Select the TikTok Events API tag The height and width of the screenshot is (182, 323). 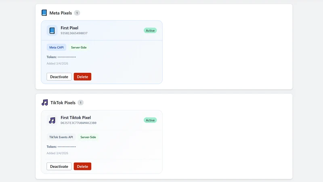click(x=61, y=137)
